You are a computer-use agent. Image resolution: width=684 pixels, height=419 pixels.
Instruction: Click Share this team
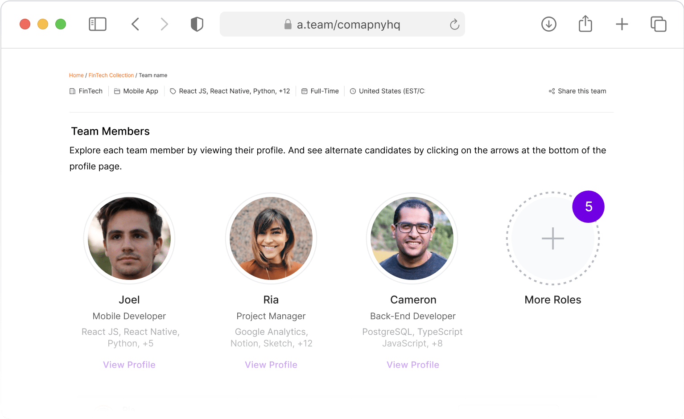(x=577, y=91)
